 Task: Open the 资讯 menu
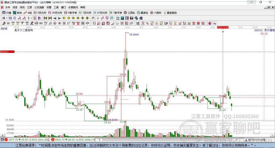coord(22,7)
